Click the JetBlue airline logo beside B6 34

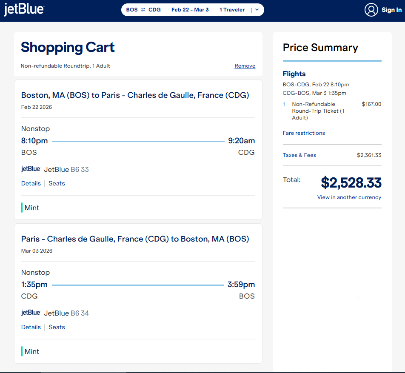31,313
